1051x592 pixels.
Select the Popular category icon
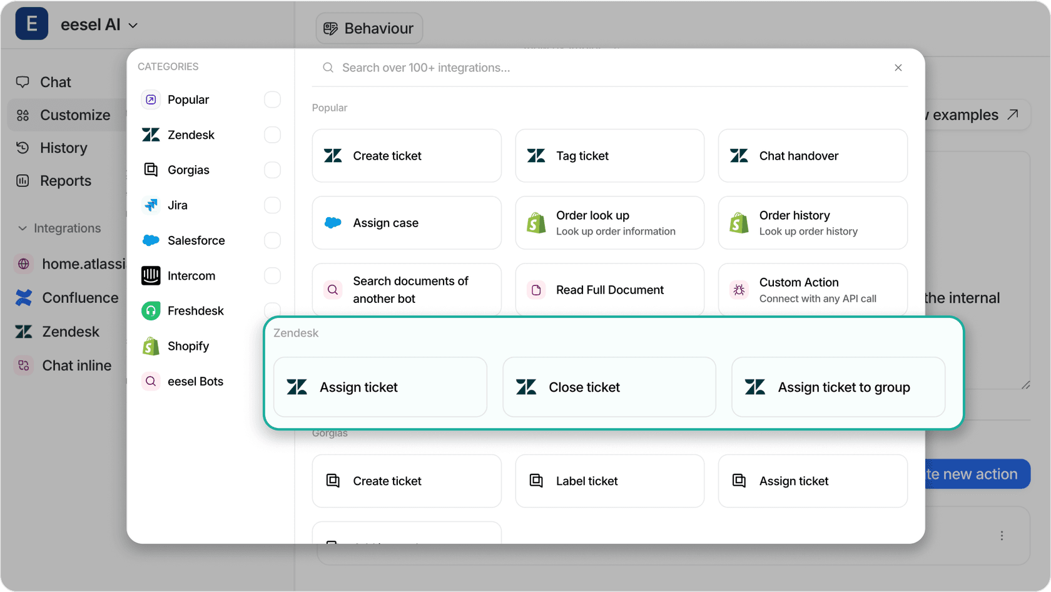coord(151,100)
